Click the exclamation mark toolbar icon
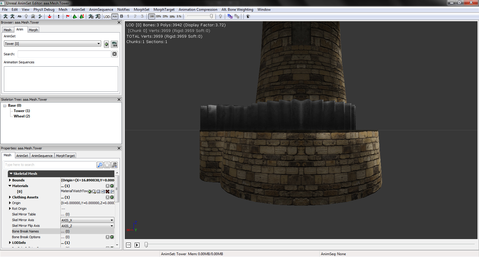The height and width of the screenshot is (257, 479). click(59, 16)
